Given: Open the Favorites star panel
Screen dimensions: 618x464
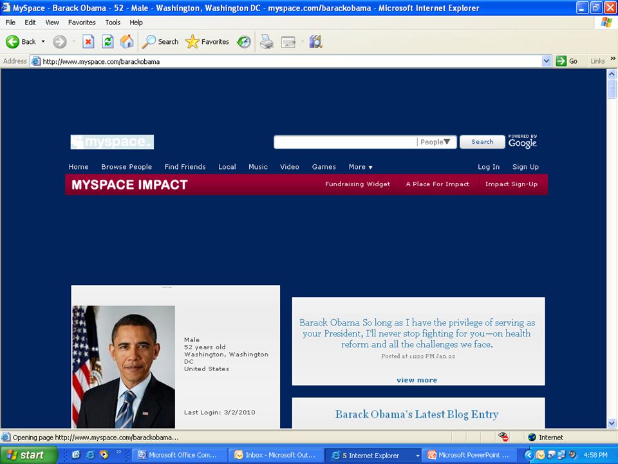Looking at the screenshot, I should point(207,41).
